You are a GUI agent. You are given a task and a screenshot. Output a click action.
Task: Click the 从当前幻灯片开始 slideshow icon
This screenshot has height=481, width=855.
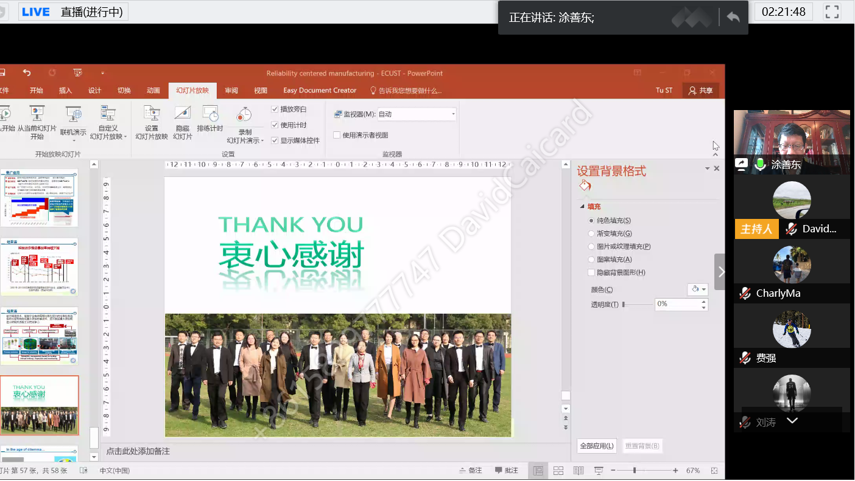click(x=37, y=114)
